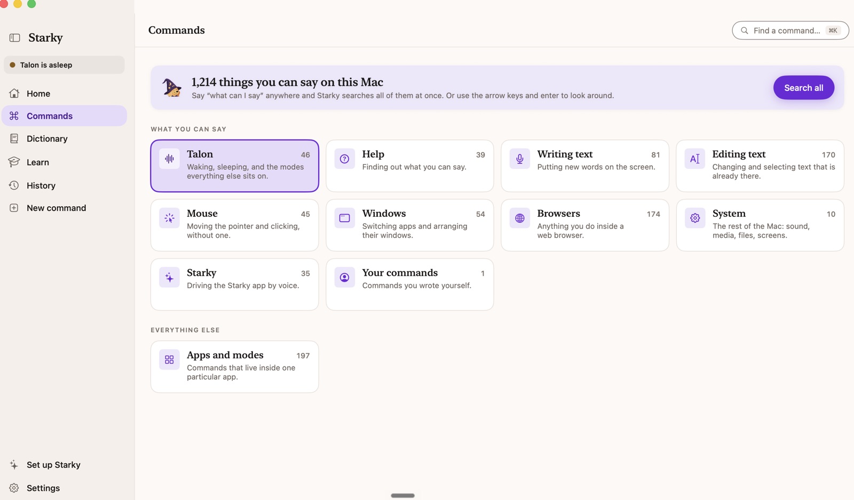Go to Dictionary in the sidebar
854x500 pixels.
coord(64,138)
